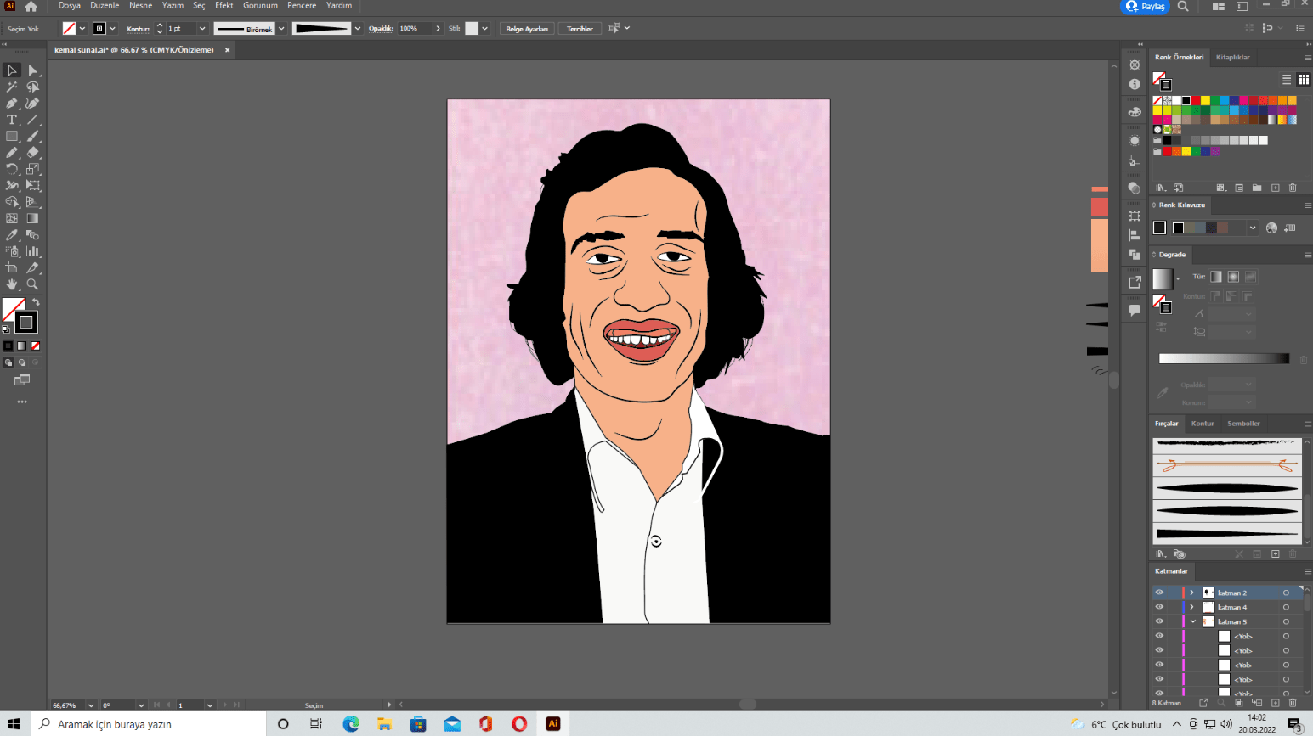Click the Tercihler button

(580, 29)
